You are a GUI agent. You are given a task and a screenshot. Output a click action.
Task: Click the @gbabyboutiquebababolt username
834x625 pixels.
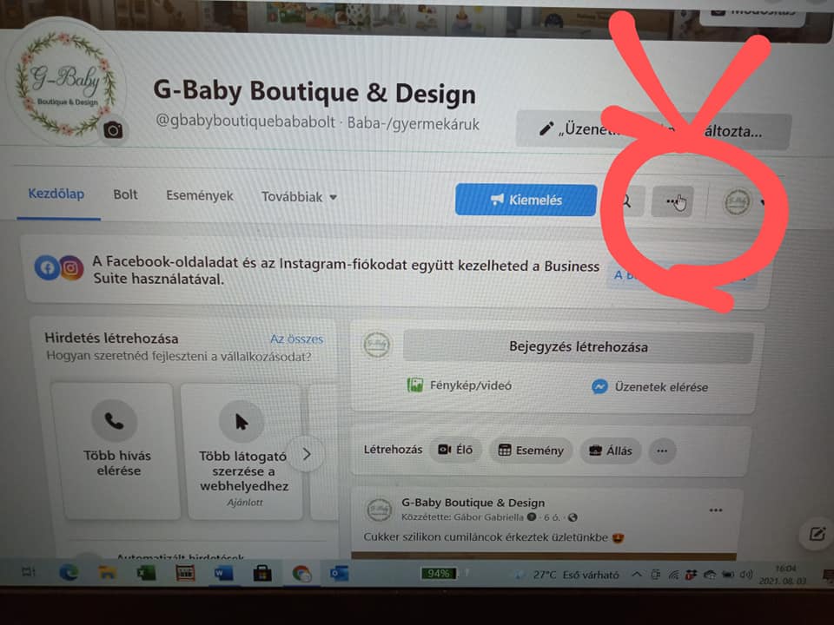click(245, 122)
